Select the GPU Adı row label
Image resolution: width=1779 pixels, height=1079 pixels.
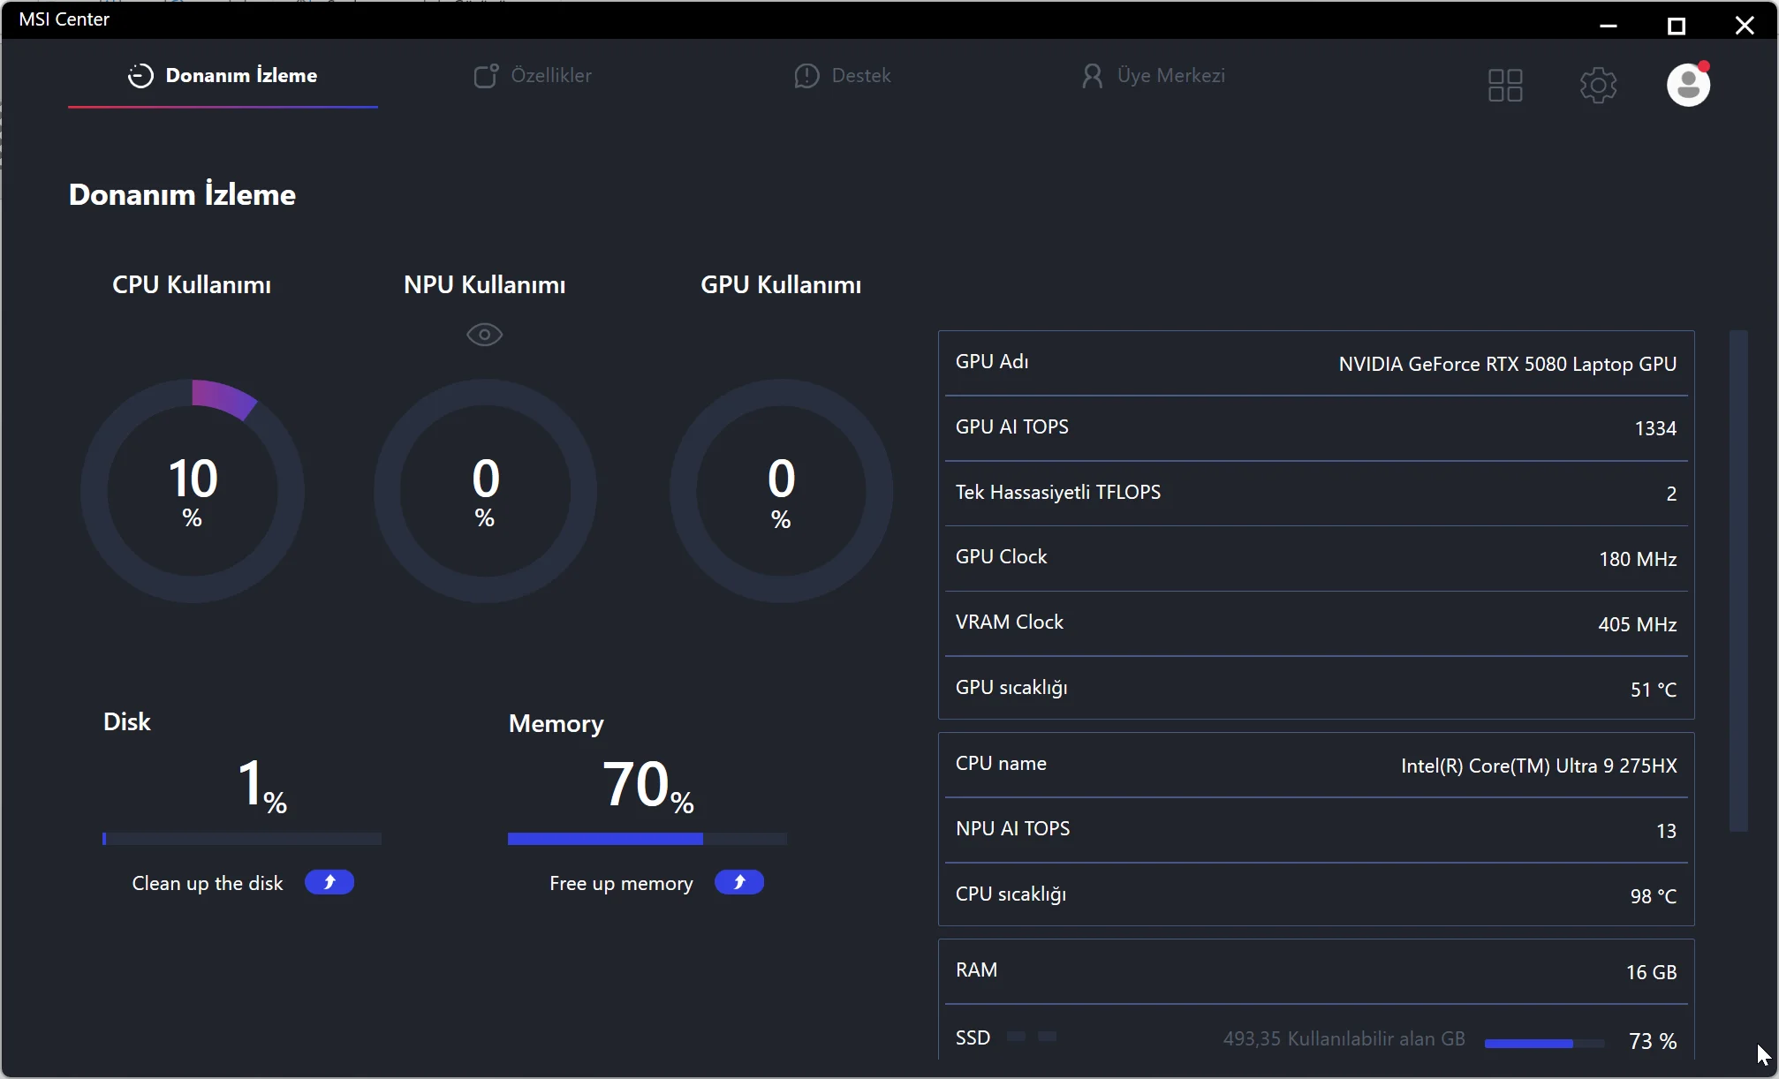(992, 362)
